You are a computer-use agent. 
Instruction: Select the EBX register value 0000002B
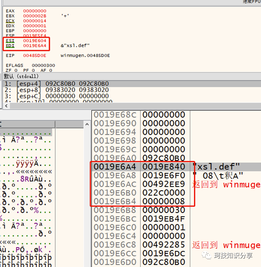[x=34, y=16]
